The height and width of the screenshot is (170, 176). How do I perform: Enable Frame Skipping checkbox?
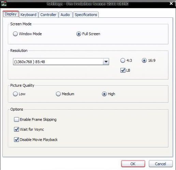click(x=16, y=119)
